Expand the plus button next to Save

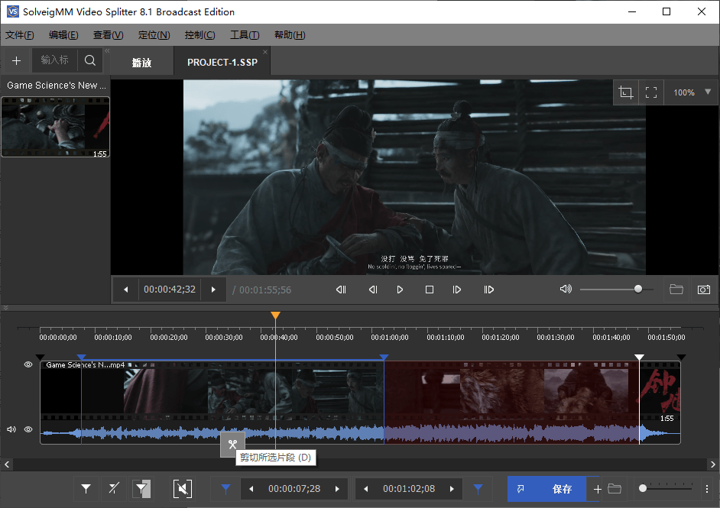[x=598, y=489]
